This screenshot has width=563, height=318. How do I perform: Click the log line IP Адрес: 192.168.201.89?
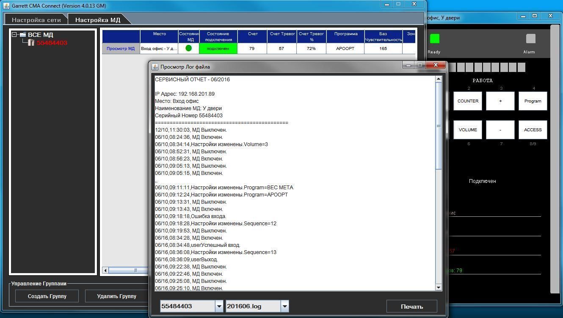(185, 94)
